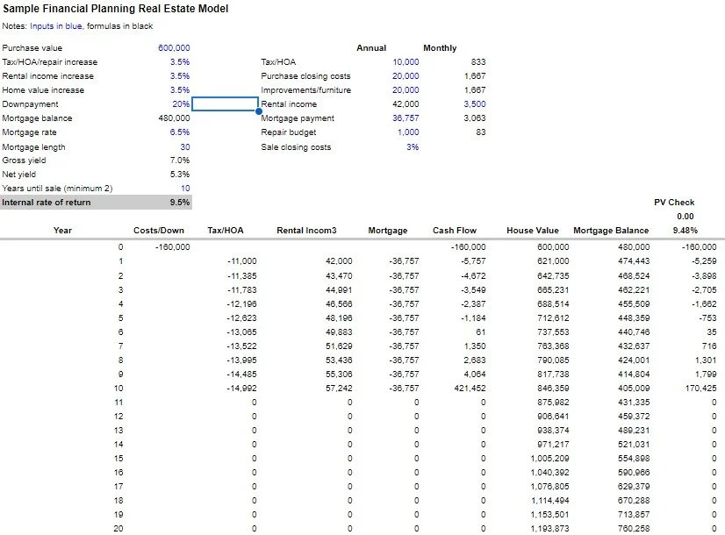Click the blue fill handle of selected cell
The image size is (725, 535).
(258, 111)
